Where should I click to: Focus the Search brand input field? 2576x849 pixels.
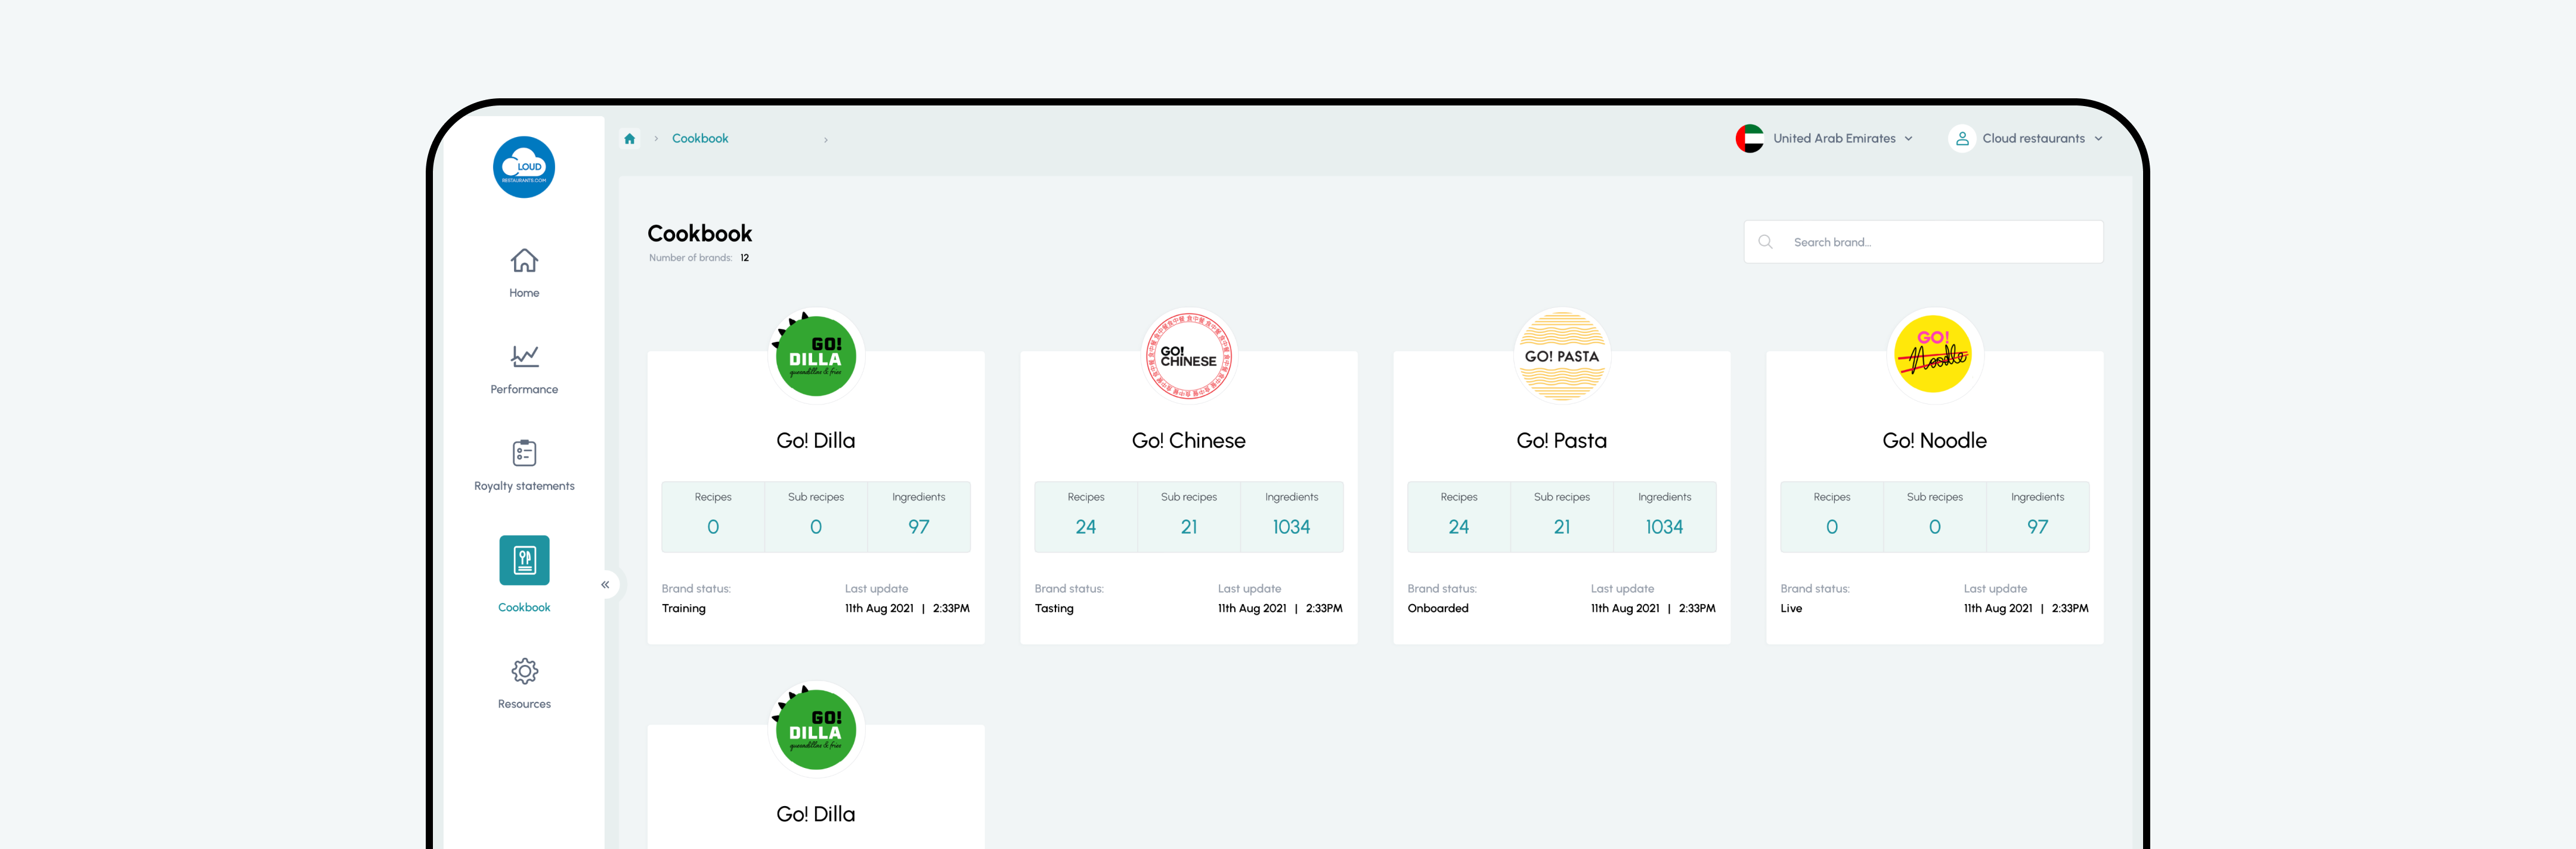pyautogui.click(x=1924, y=242)
